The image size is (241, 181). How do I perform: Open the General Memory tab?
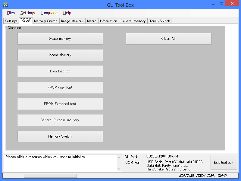[x=133, y=21]
